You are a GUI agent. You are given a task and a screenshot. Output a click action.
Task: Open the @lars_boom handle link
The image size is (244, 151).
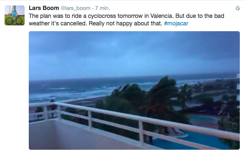coord(75,8)
